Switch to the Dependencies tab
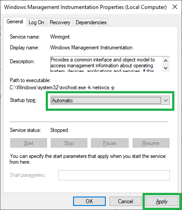Screen dimensions: 182x210 point(91,22)
